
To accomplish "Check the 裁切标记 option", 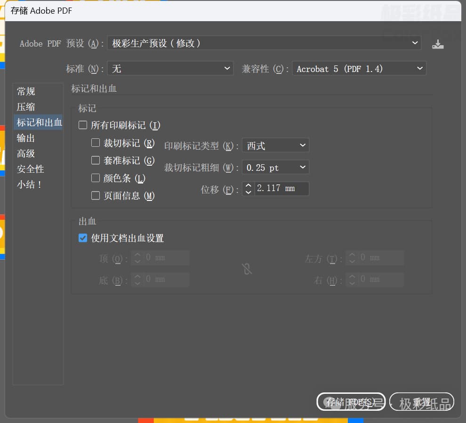I will [x=96, y=143].
